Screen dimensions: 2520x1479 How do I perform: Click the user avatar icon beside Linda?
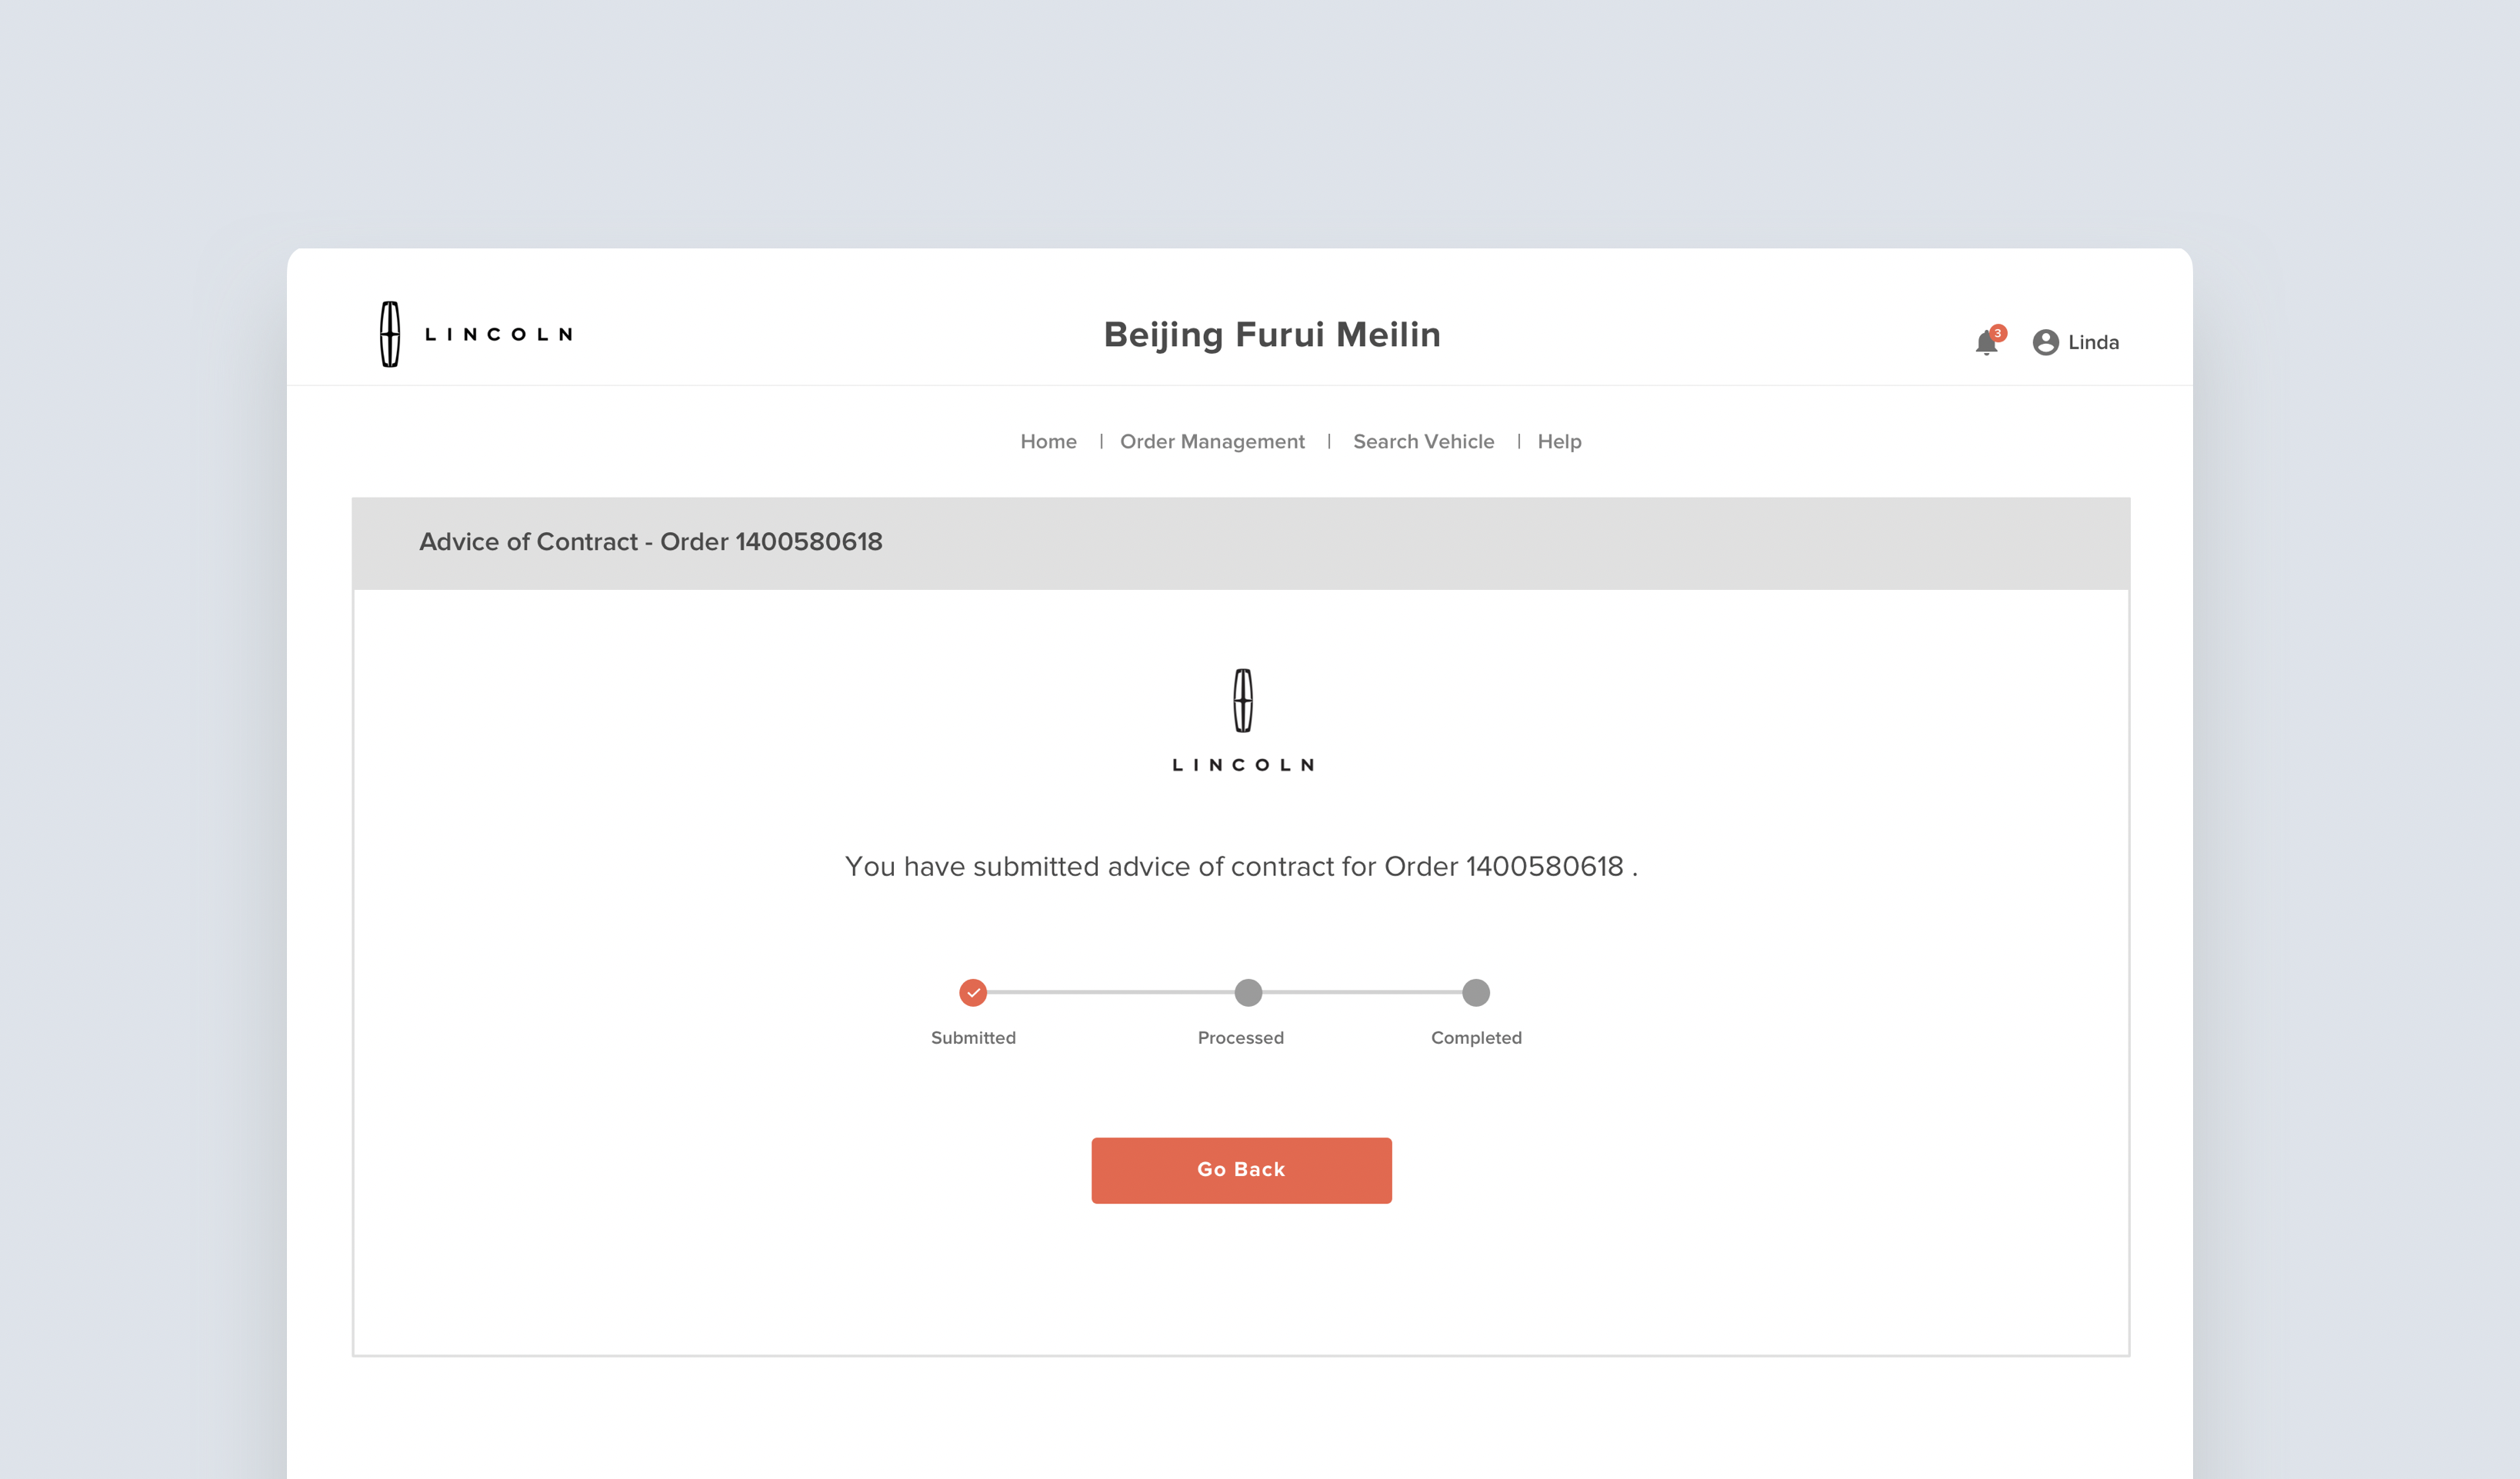(x=2045, y=342)
